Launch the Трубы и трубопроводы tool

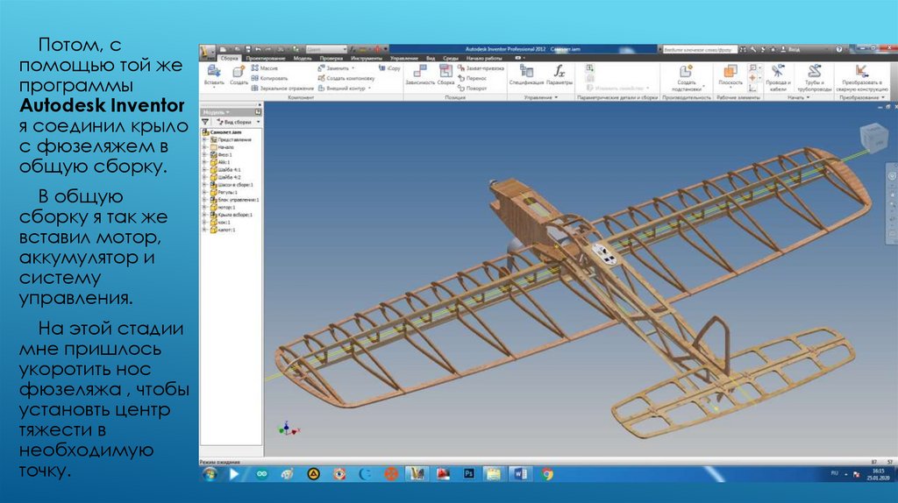815,74
